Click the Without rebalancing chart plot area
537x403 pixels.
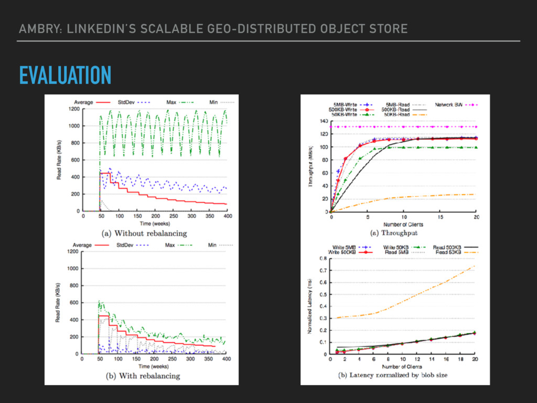155,160
